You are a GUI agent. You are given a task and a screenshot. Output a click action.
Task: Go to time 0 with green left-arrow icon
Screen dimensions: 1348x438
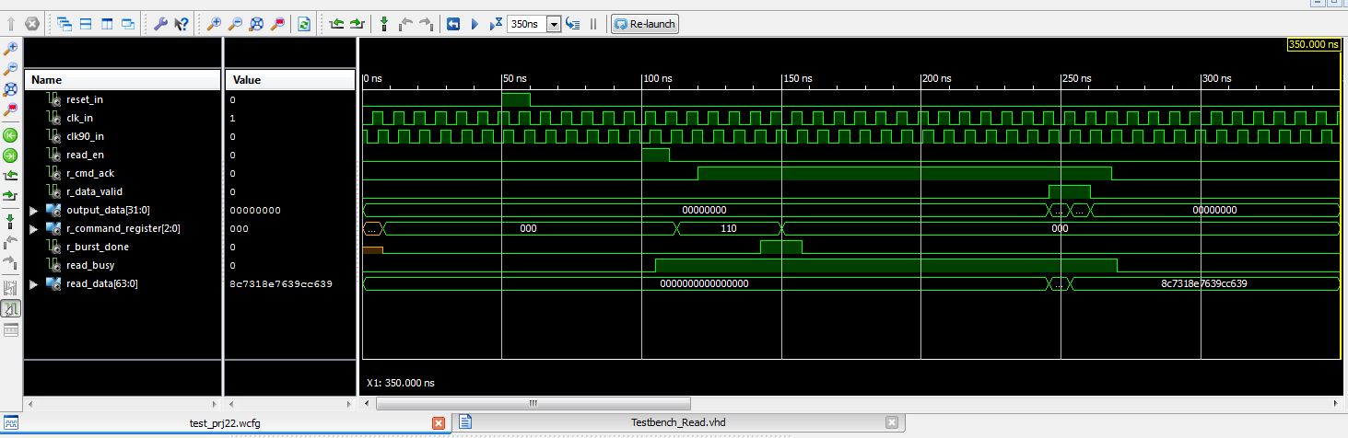[11, 135]
